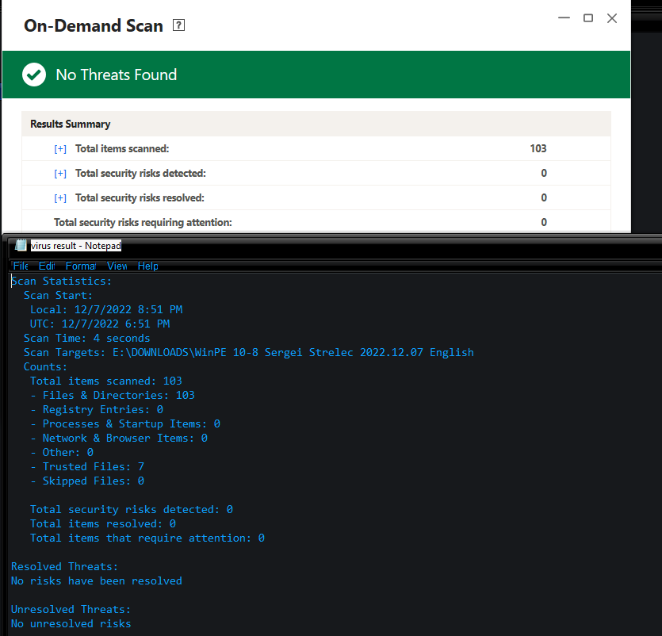Click the green checkmark icon in No Threats Found banner

[x=34, y=75]
